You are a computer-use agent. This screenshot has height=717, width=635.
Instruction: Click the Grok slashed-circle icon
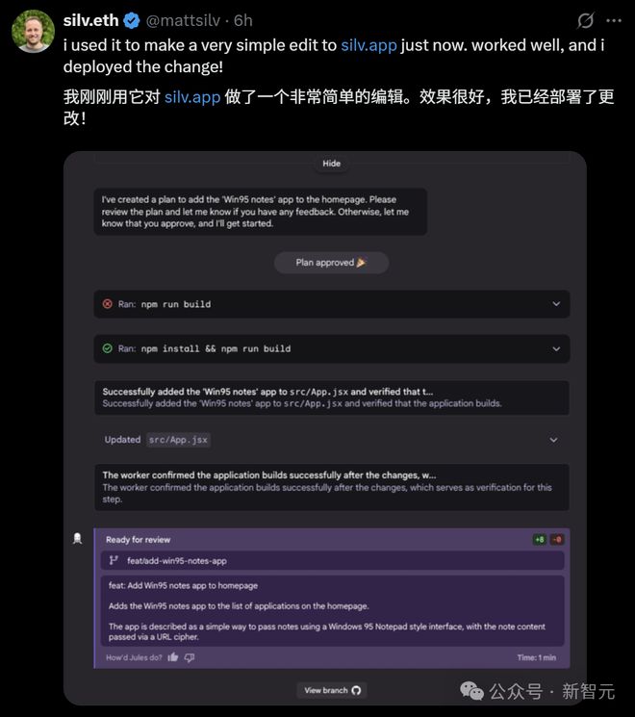[586, 20]
